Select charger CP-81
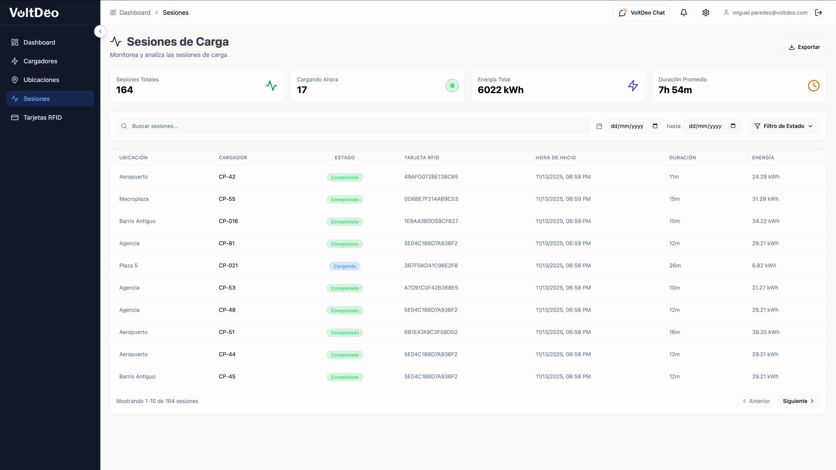Image resolution: width=836 pixels, height=470 pixels. click(x=226, y=243)
